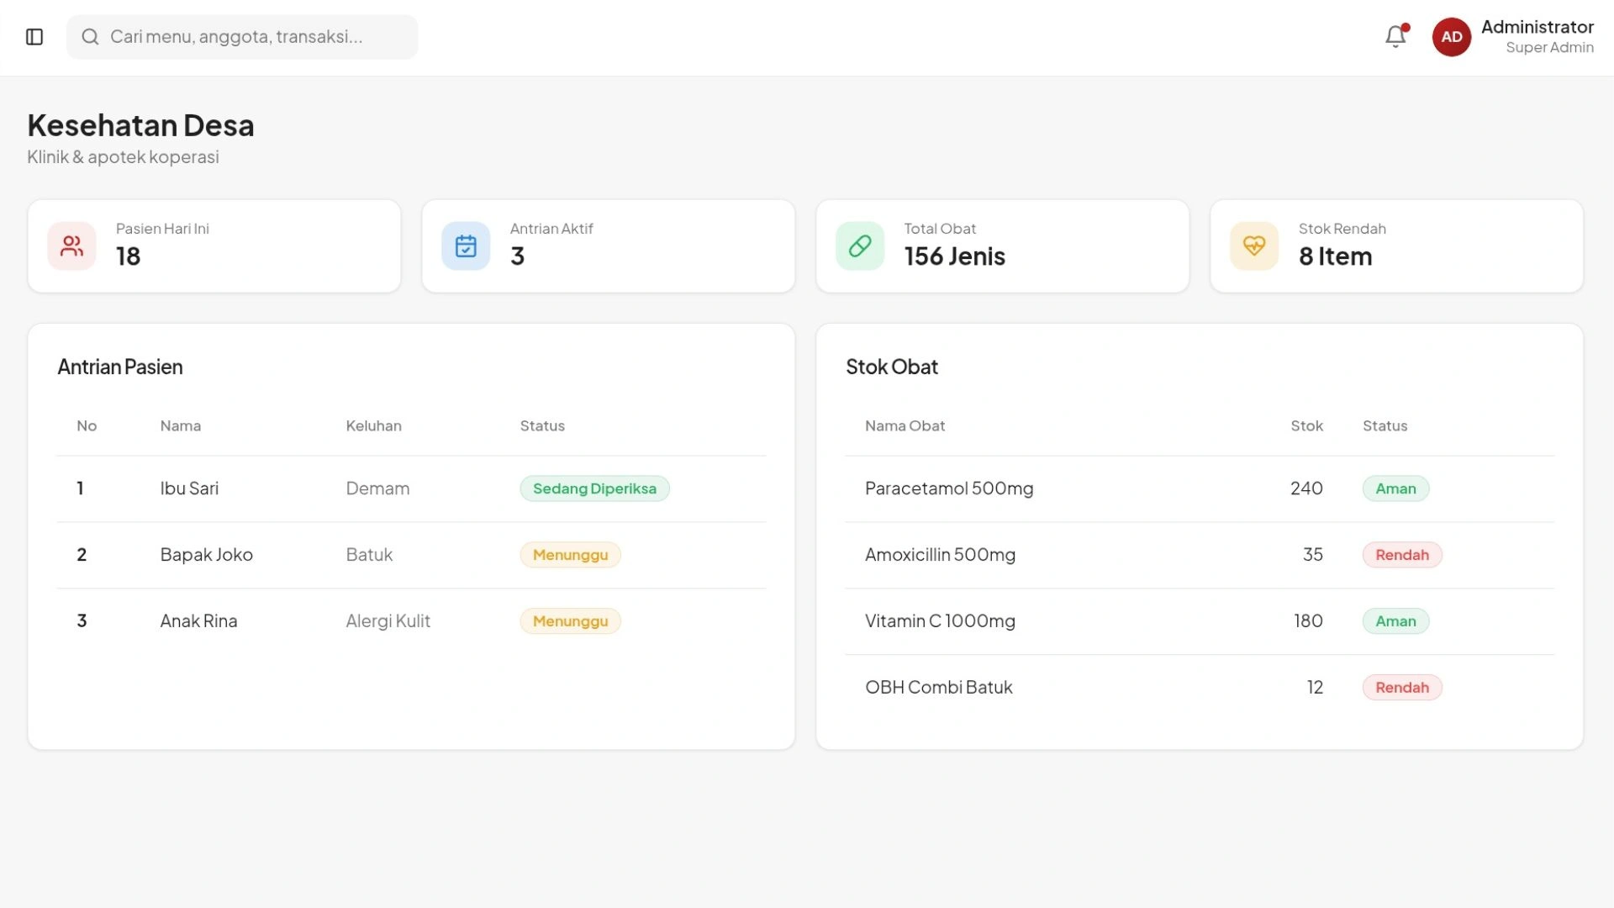This screenshot has width=1614, height=908.
Task: Click the calendar icon in Antrian Aktif
Action: pyautogui.click(x=466, y=246)
